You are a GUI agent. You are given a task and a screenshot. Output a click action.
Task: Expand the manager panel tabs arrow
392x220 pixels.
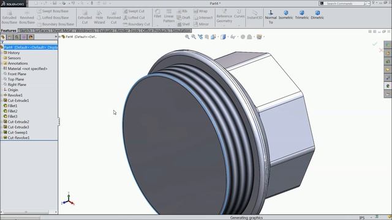[x=56, y=37]
